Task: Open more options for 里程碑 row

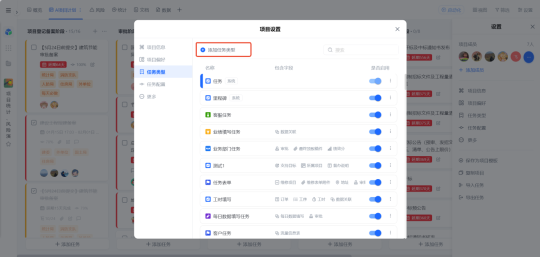Action: 390,98
